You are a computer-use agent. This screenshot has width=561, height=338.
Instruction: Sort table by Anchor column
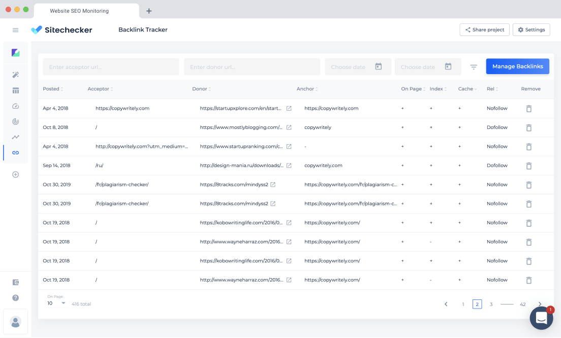[x=307, y=89]
